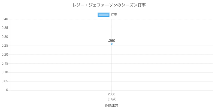
Task: Click the @野球丼 watermark text
Action: (111, 105)
